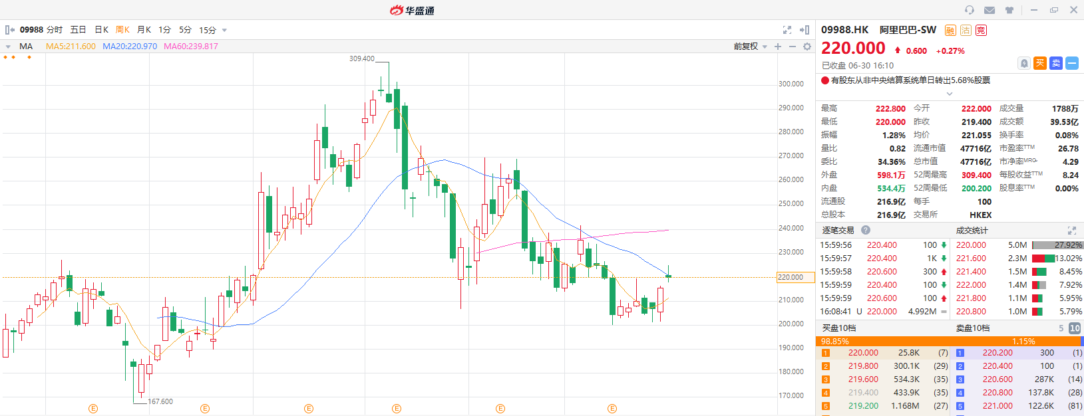Image resolution: width=1084 pixels, height=416 pixels.
Task: Click the last earnings E marker on timeline
Action: pos(612,409)
